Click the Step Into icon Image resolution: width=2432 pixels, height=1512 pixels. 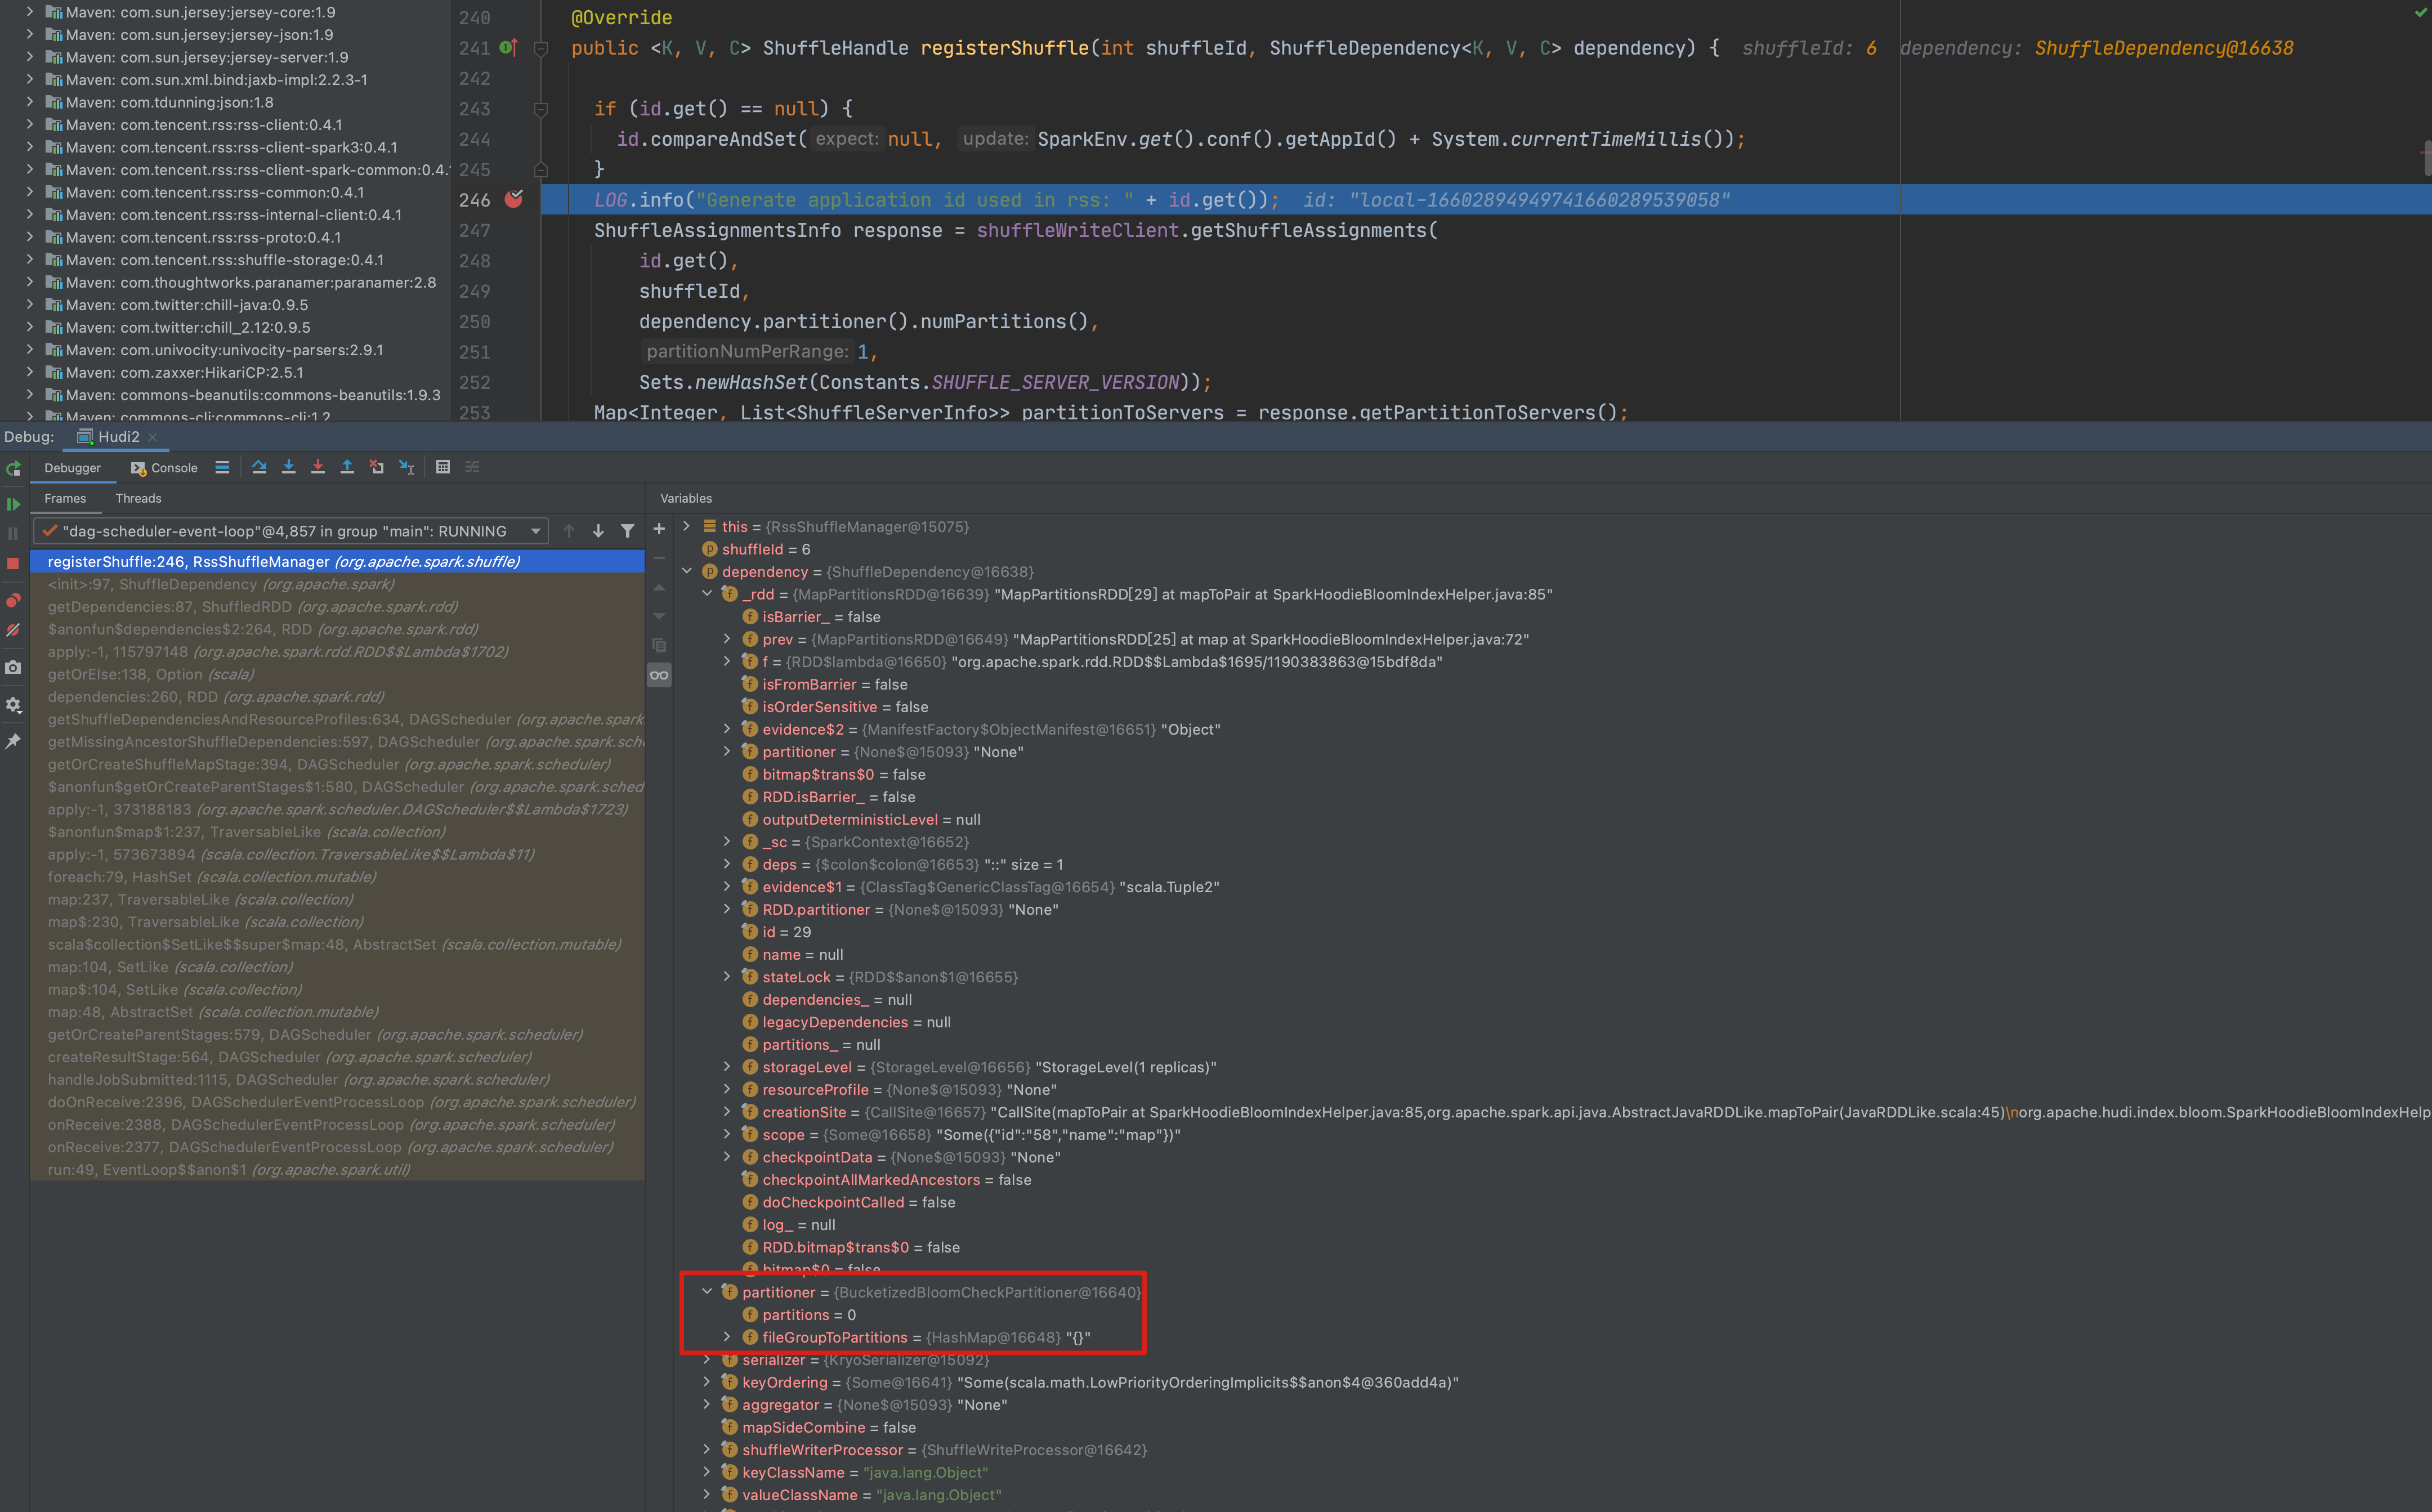pos(288,467)
